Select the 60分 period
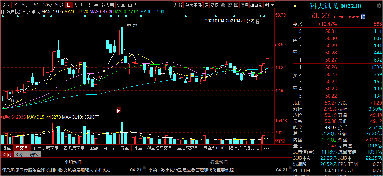The width and height of the screenshot is (383, 176). tap(59, 5)
